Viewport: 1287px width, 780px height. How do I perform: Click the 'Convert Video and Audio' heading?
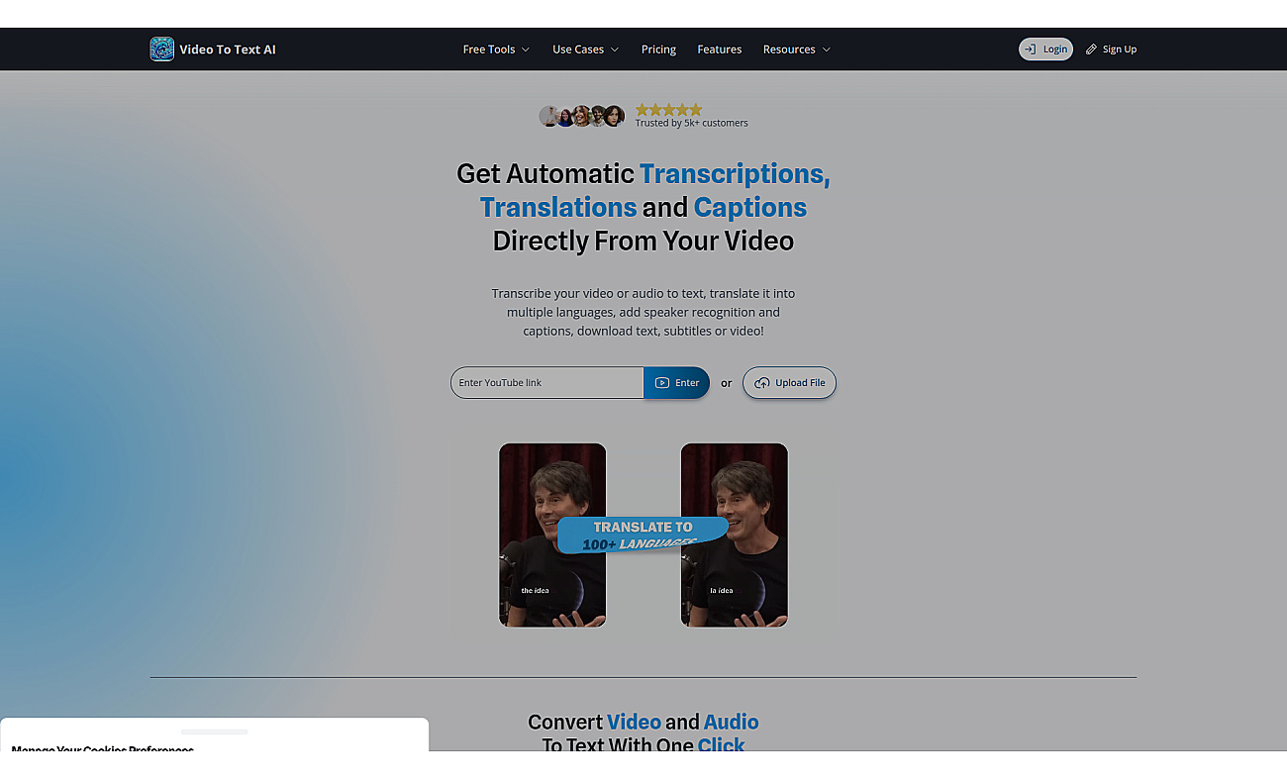643,732
